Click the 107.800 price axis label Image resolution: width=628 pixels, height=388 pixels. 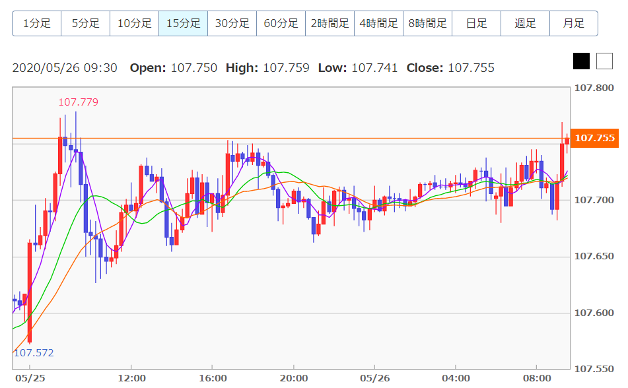click(x=594, y=88)
